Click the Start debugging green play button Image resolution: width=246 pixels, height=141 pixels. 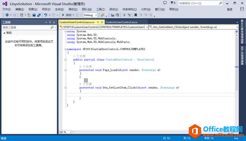click(x=63, y=15)
